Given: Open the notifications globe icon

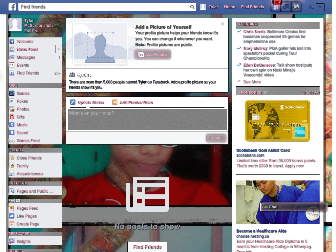Looking at the screenshot, I should 296,7.
